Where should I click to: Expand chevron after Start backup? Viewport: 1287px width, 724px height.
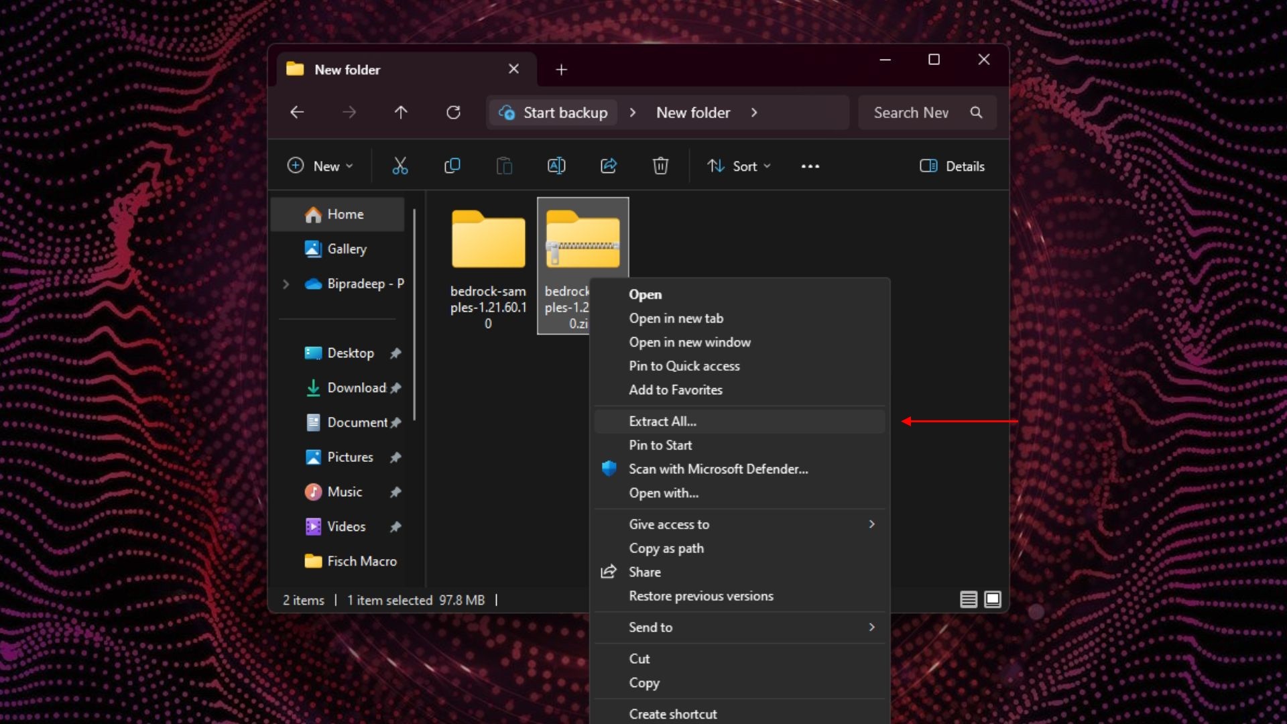click(x=632, y=113)
